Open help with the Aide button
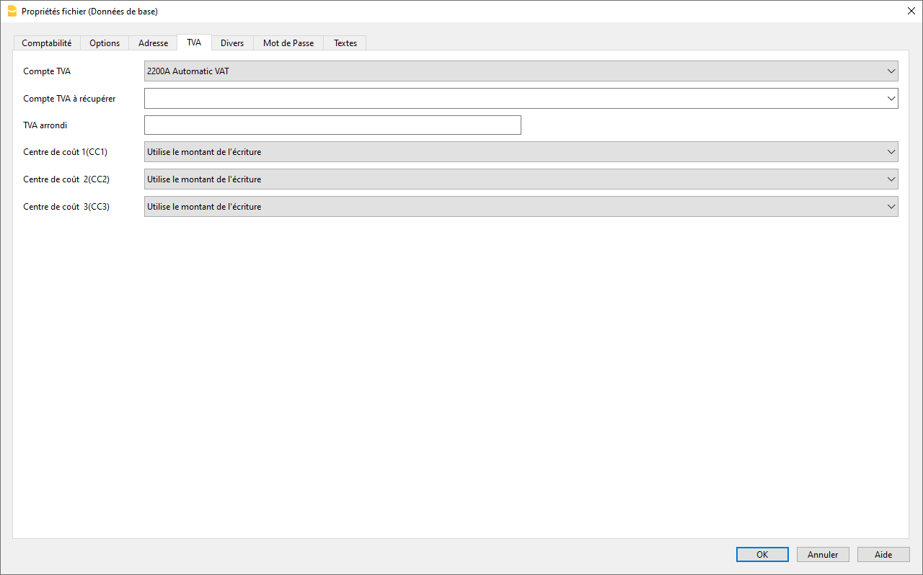 tap(883, 555)
